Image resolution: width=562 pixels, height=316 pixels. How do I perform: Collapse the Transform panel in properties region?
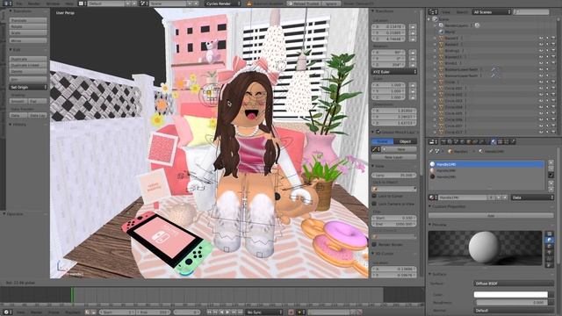[384, 11]
